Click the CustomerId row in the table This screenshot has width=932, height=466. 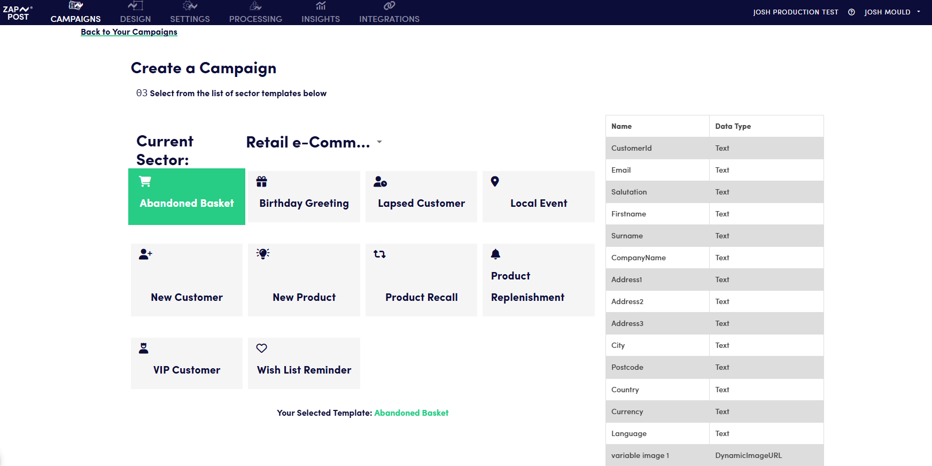pyautogui.click(x=714, y=148)
